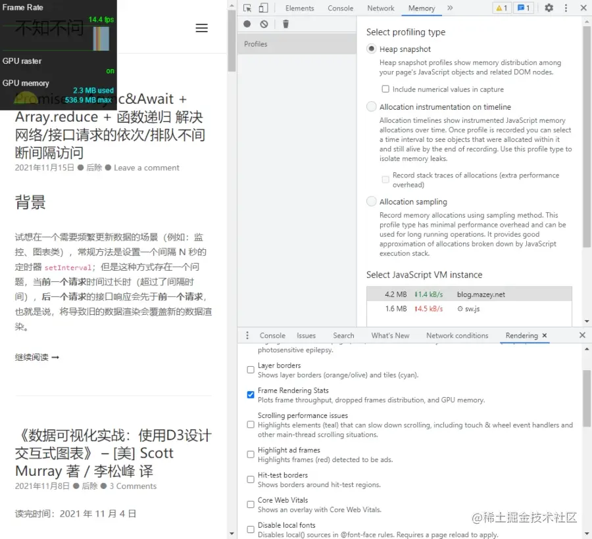Close the bottom drawer panel
Image resolution: width=592 pixels, height=539 pixels.
(x=582, y=335)
